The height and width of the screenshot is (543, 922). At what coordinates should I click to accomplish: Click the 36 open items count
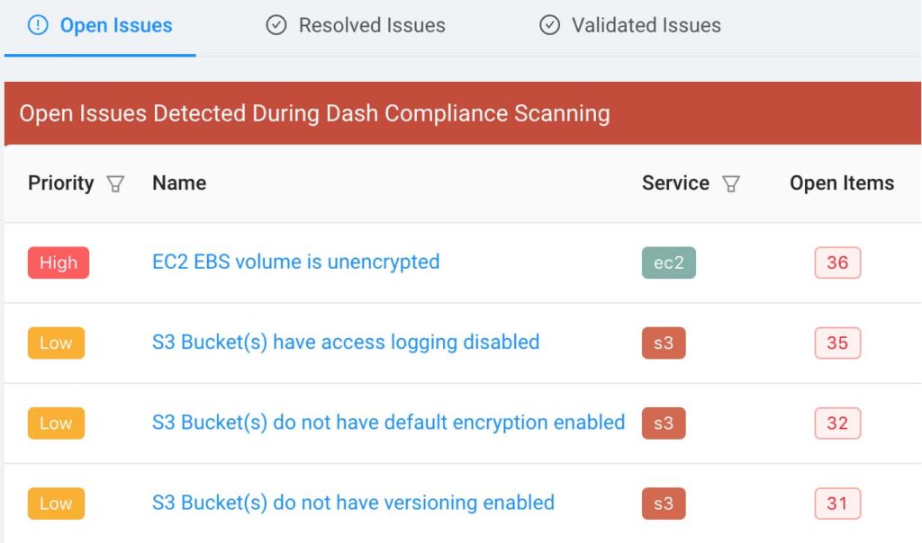pyautogui.click(x=837, y=263)
